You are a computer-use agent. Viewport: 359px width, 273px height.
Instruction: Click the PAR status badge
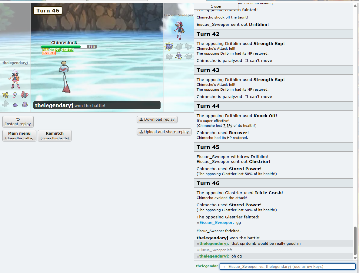45,50
